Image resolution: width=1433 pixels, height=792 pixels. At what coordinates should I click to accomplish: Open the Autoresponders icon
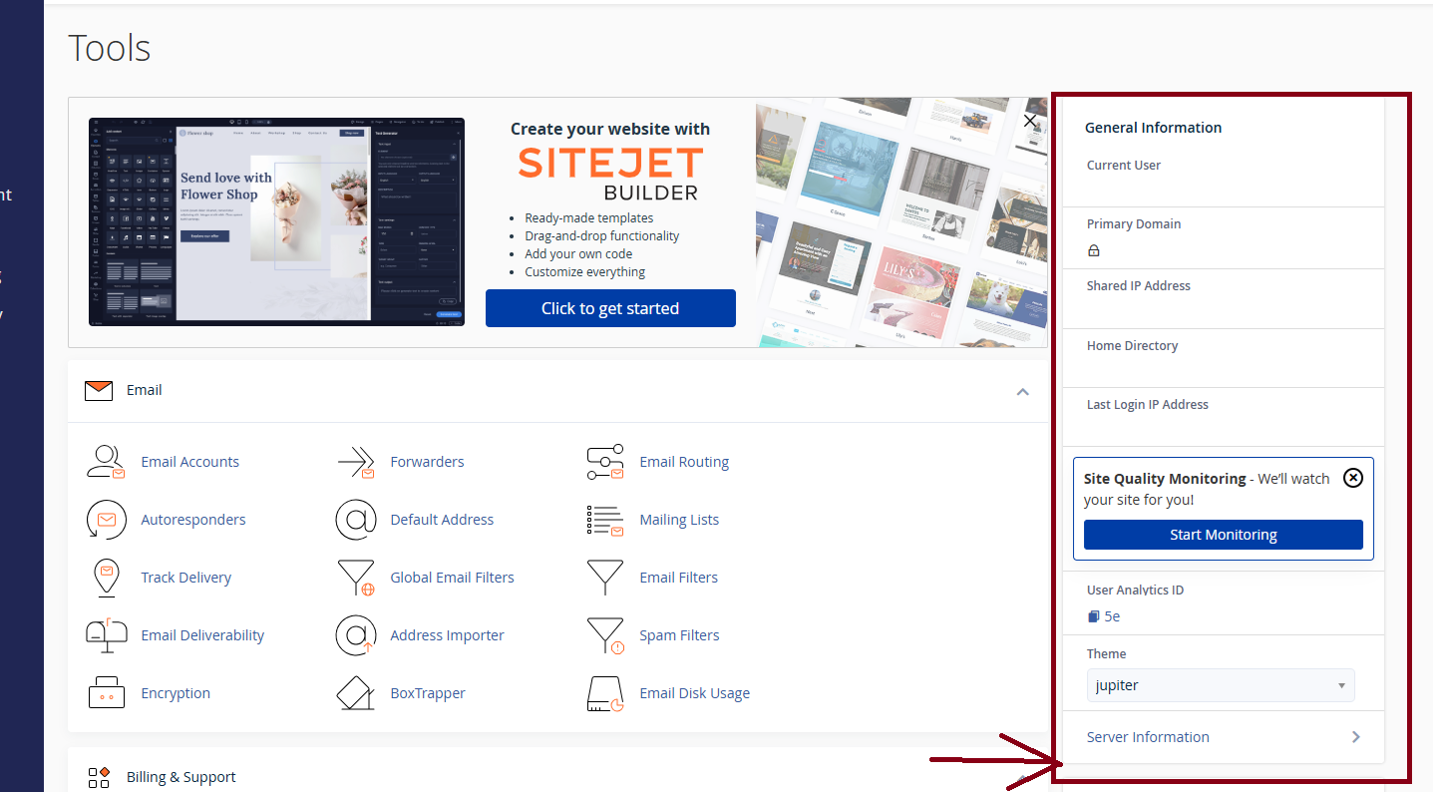[106, 520]
